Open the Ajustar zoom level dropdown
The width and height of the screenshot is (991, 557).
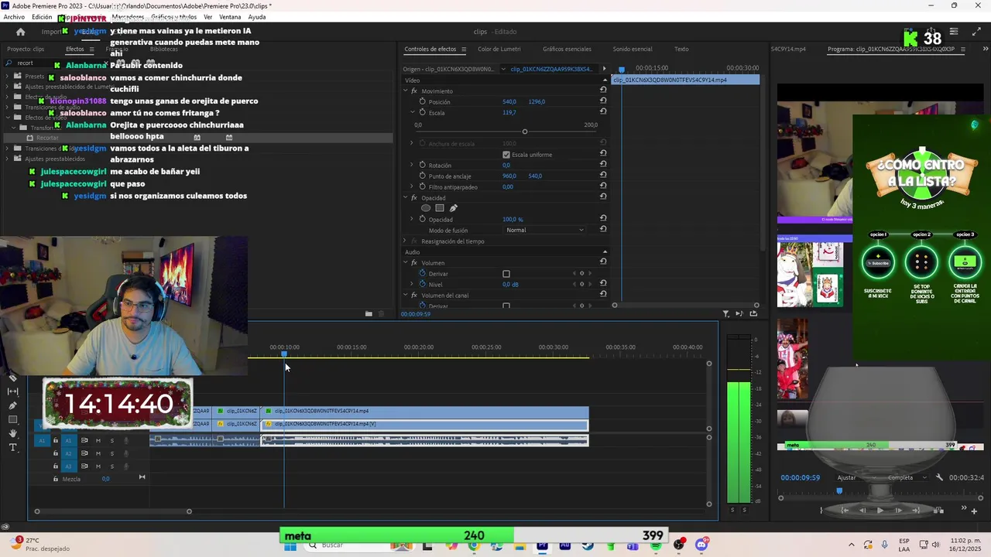857,477
